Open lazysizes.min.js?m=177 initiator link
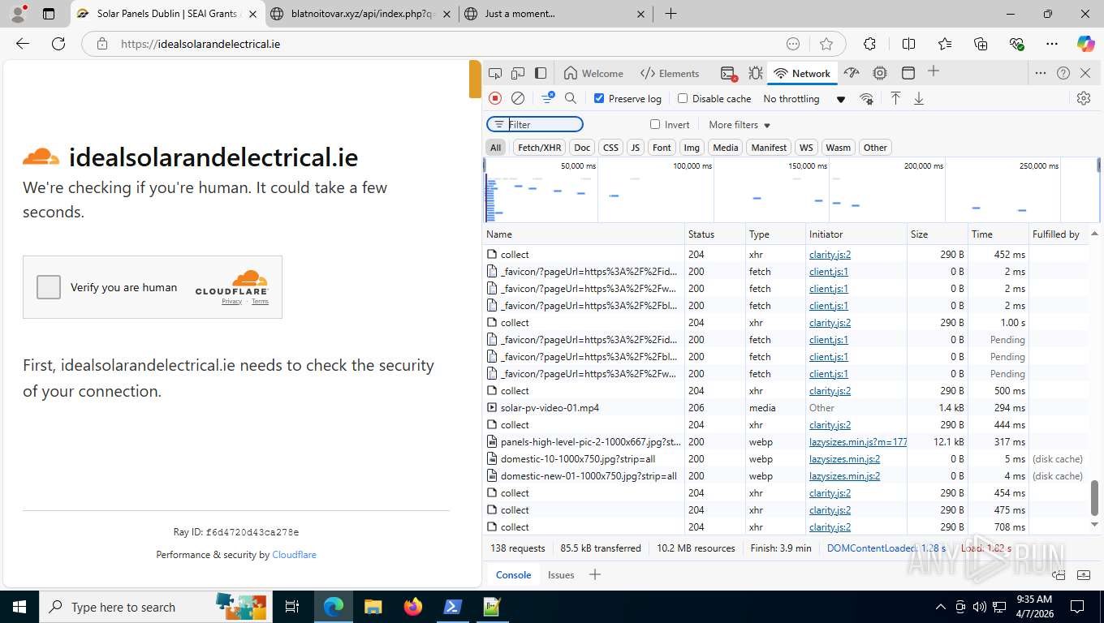Screen dimensions: 1104x623 coord(858,442)
